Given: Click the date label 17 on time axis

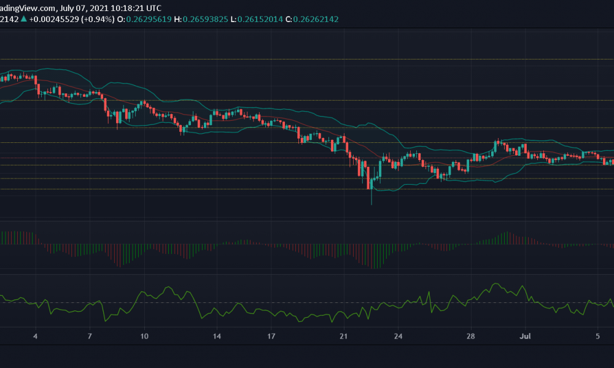Looking at the screenshot, I should point(271,336).
